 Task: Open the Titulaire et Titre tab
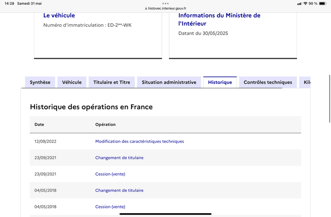pyautogui.click(x=112, y=82)
